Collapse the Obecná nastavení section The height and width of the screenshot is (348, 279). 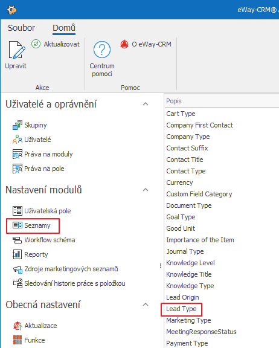click(146, 304)
